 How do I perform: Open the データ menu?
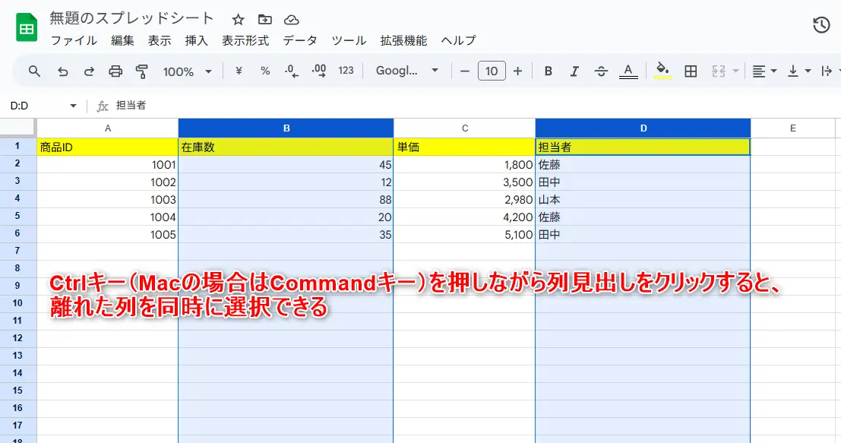pyautogui.click(x=300, y=41)
